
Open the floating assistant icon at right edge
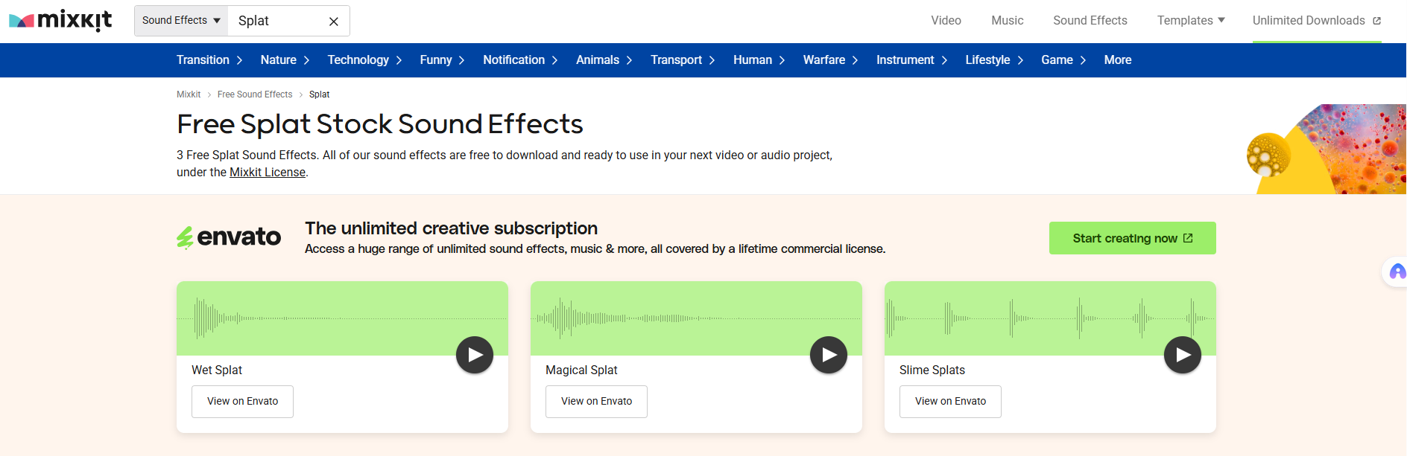1397,272
